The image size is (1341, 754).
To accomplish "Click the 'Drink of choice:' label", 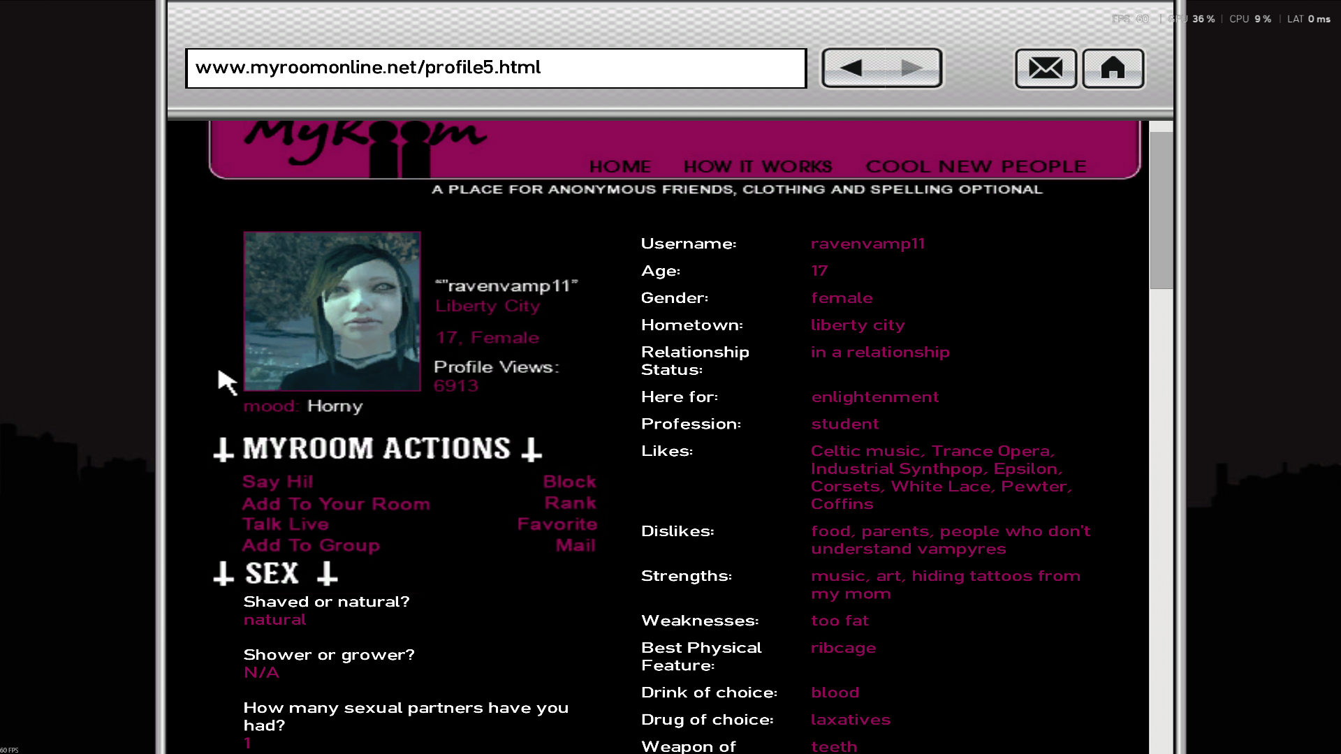I will (709, 693).
